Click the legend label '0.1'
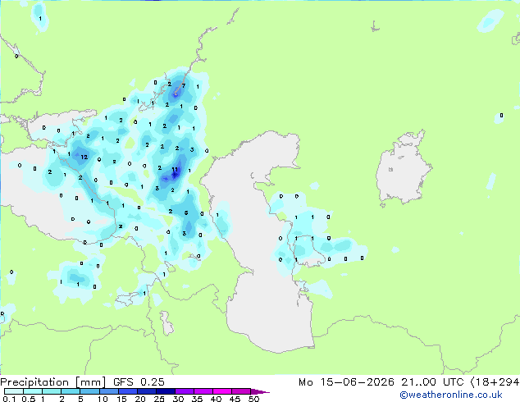520x402 pixels. coord(9,399)
